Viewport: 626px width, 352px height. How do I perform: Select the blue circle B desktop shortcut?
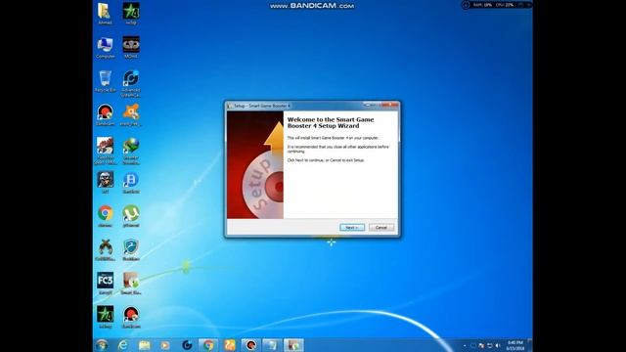(131, 183)
